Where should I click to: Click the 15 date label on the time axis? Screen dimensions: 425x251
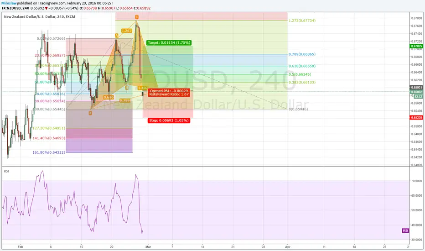pyautogui.click(x=81, y=247)
